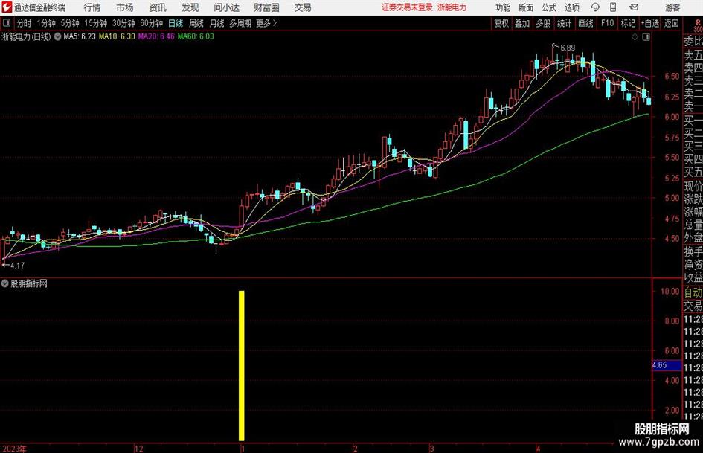Open the 发现 menu
Screen dimensions: 703x453
point(190,7)
